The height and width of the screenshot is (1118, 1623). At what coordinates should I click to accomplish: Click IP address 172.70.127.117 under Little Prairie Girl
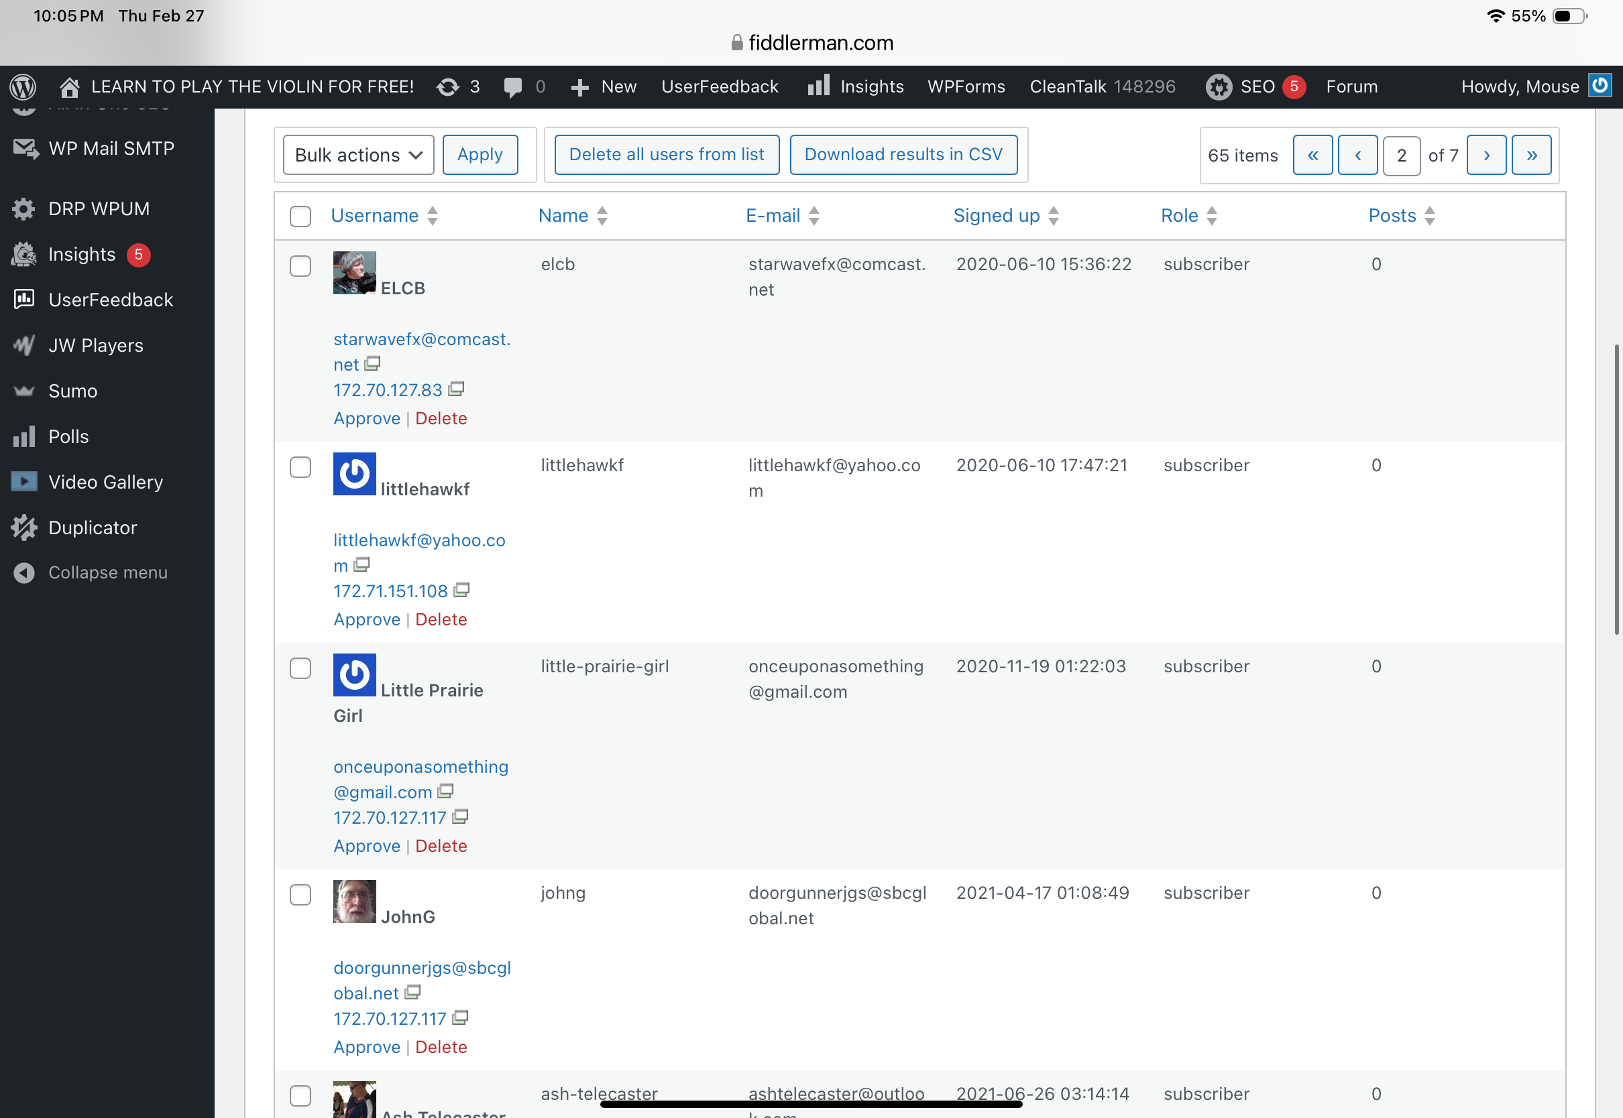coord(390,818)
